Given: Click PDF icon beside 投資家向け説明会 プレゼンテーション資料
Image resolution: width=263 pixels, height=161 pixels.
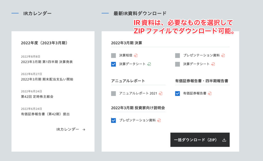Looking at the screenshot, I should click(x=159, y=120).
